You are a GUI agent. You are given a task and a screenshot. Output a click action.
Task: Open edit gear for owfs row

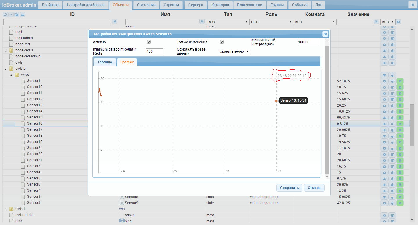pyautogui.click(x=384, y=62)
